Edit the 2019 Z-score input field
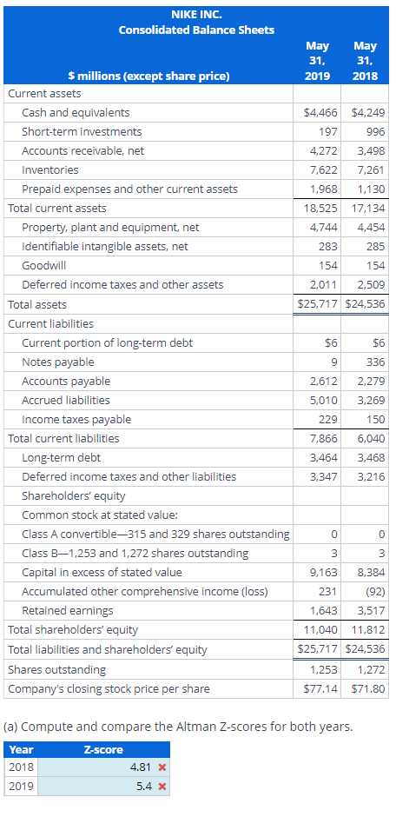 tap(103, 787)
